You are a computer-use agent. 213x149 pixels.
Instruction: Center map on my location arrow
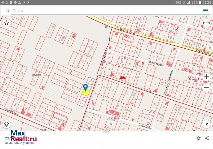(x=206, y=124)
